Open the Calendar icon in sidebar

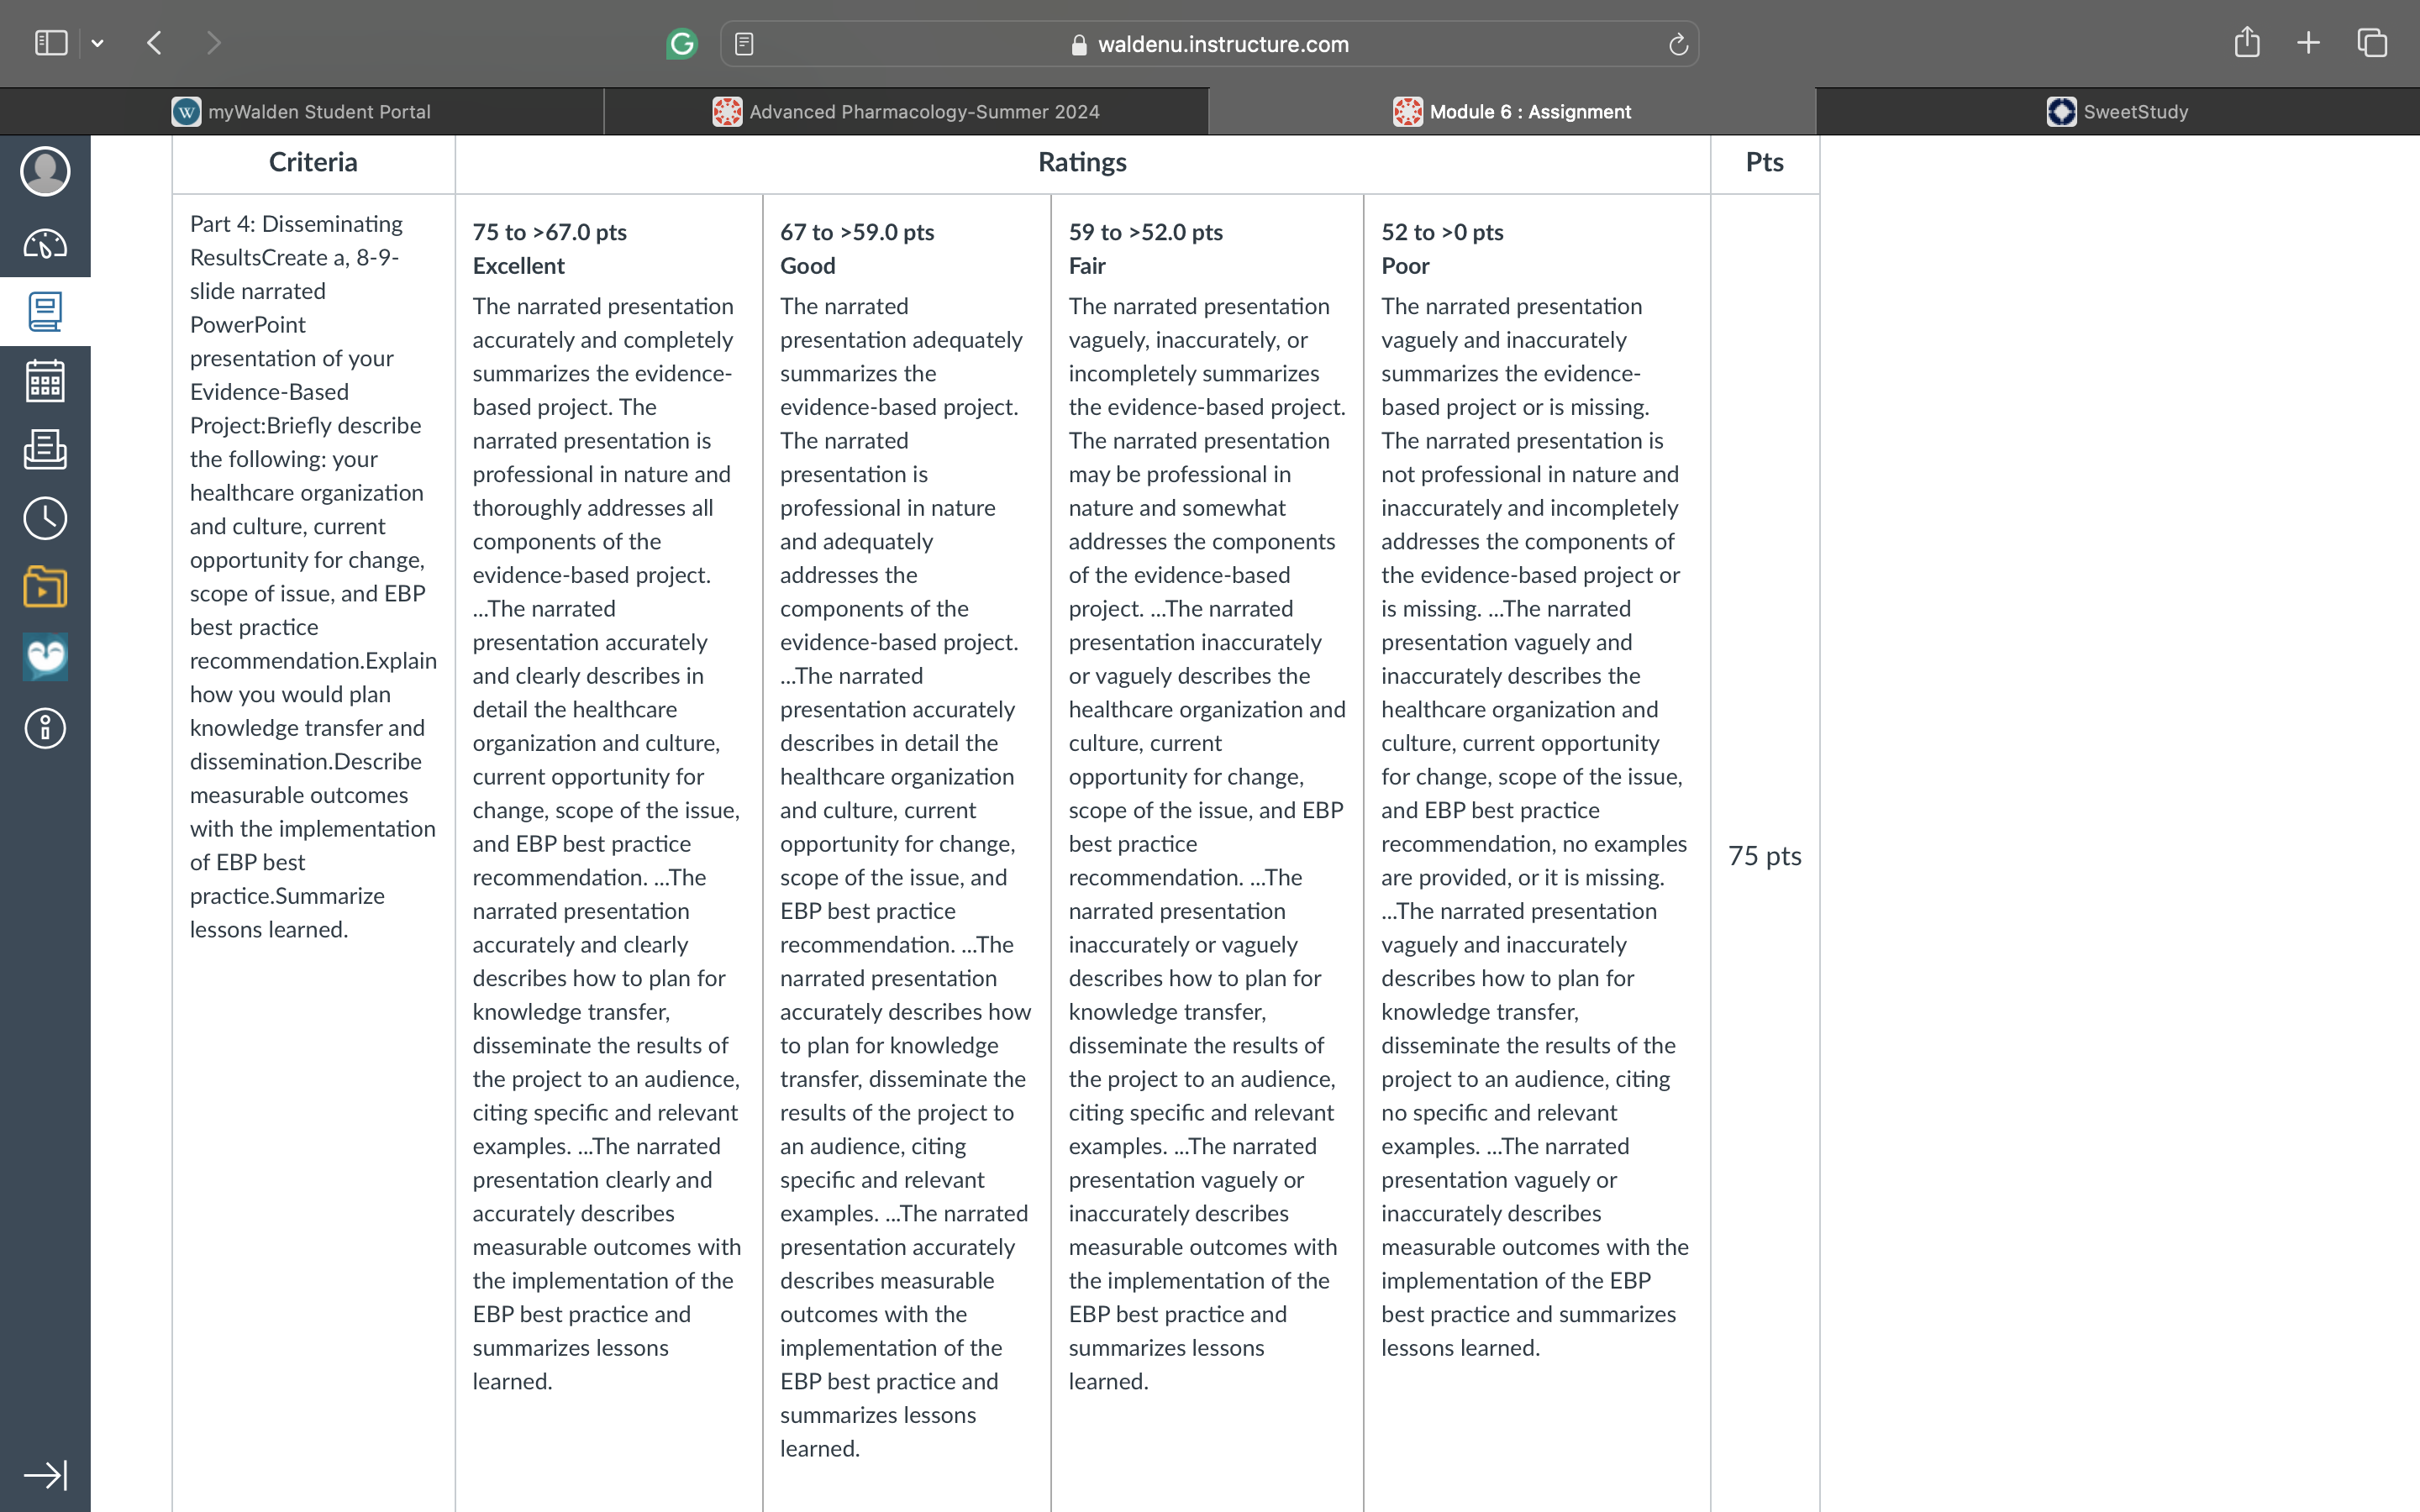pos(45,381)
